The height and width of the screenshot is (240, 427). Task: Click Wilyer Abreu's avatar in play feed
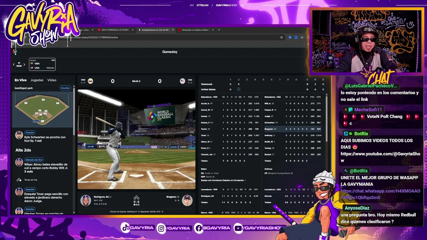click(x=19, y=162)
